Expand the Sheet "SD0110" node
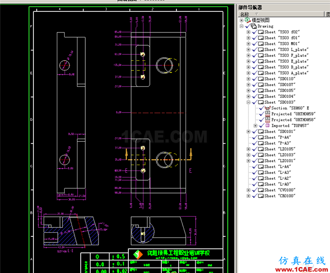 pos(248,79)
